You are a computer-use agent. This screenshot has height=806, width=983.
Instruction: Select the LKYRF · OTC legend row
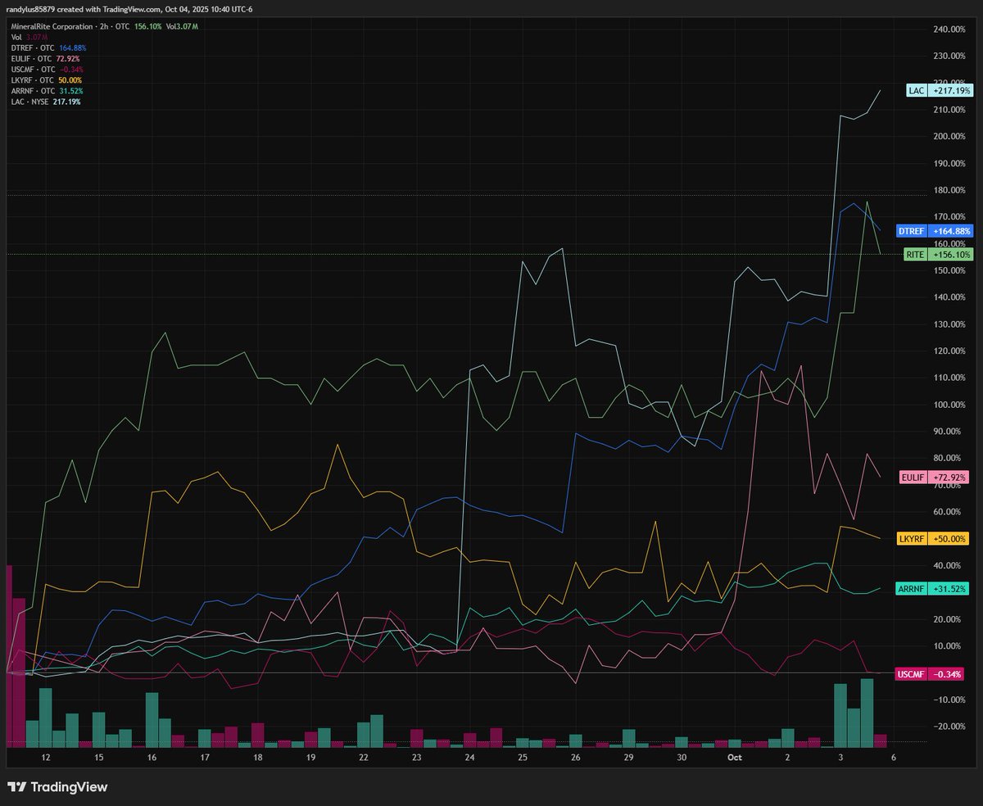tap(46, 80)
